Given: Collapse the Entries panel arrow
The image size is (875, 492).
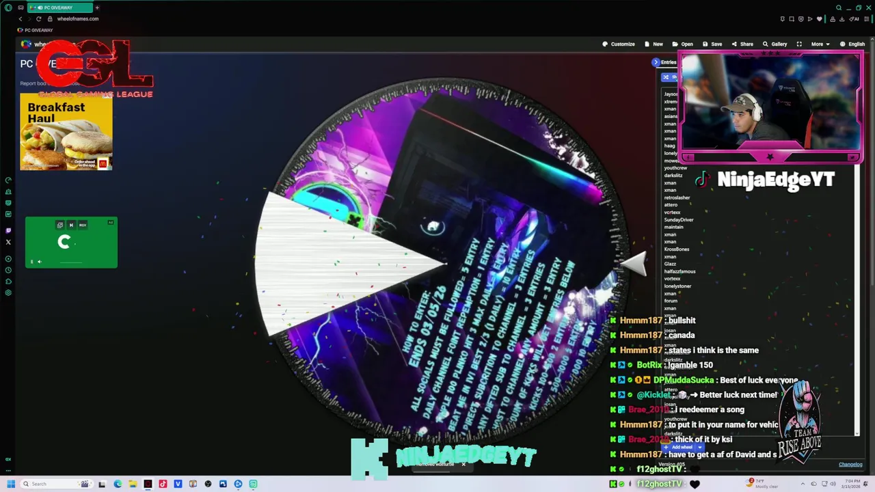Looking at the screenshot, I should click(656, 62).
